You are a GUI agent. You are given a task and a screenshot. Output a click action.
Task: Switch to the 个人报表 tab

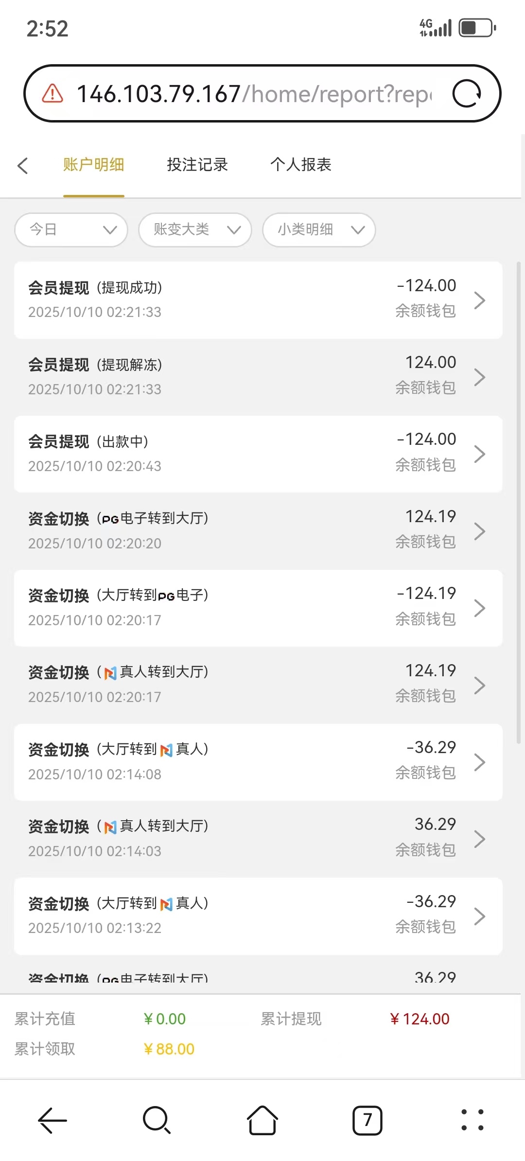[301, 165]
